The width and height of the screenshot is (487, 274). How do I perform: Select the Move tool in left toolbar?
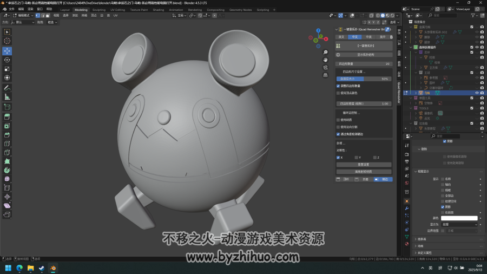7,51
